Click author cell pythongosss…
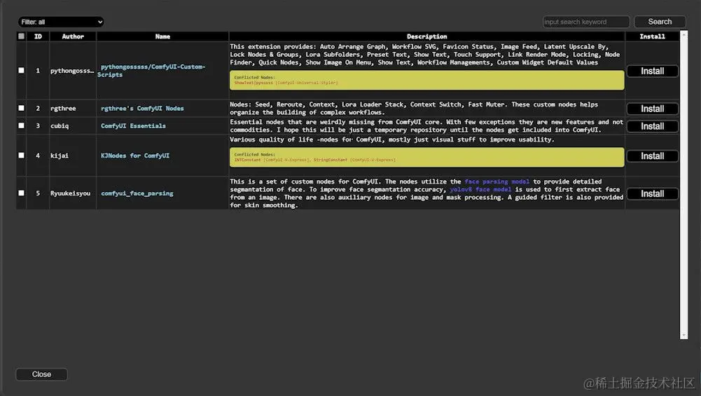This screenshot has width=701, height=396. 72,71
